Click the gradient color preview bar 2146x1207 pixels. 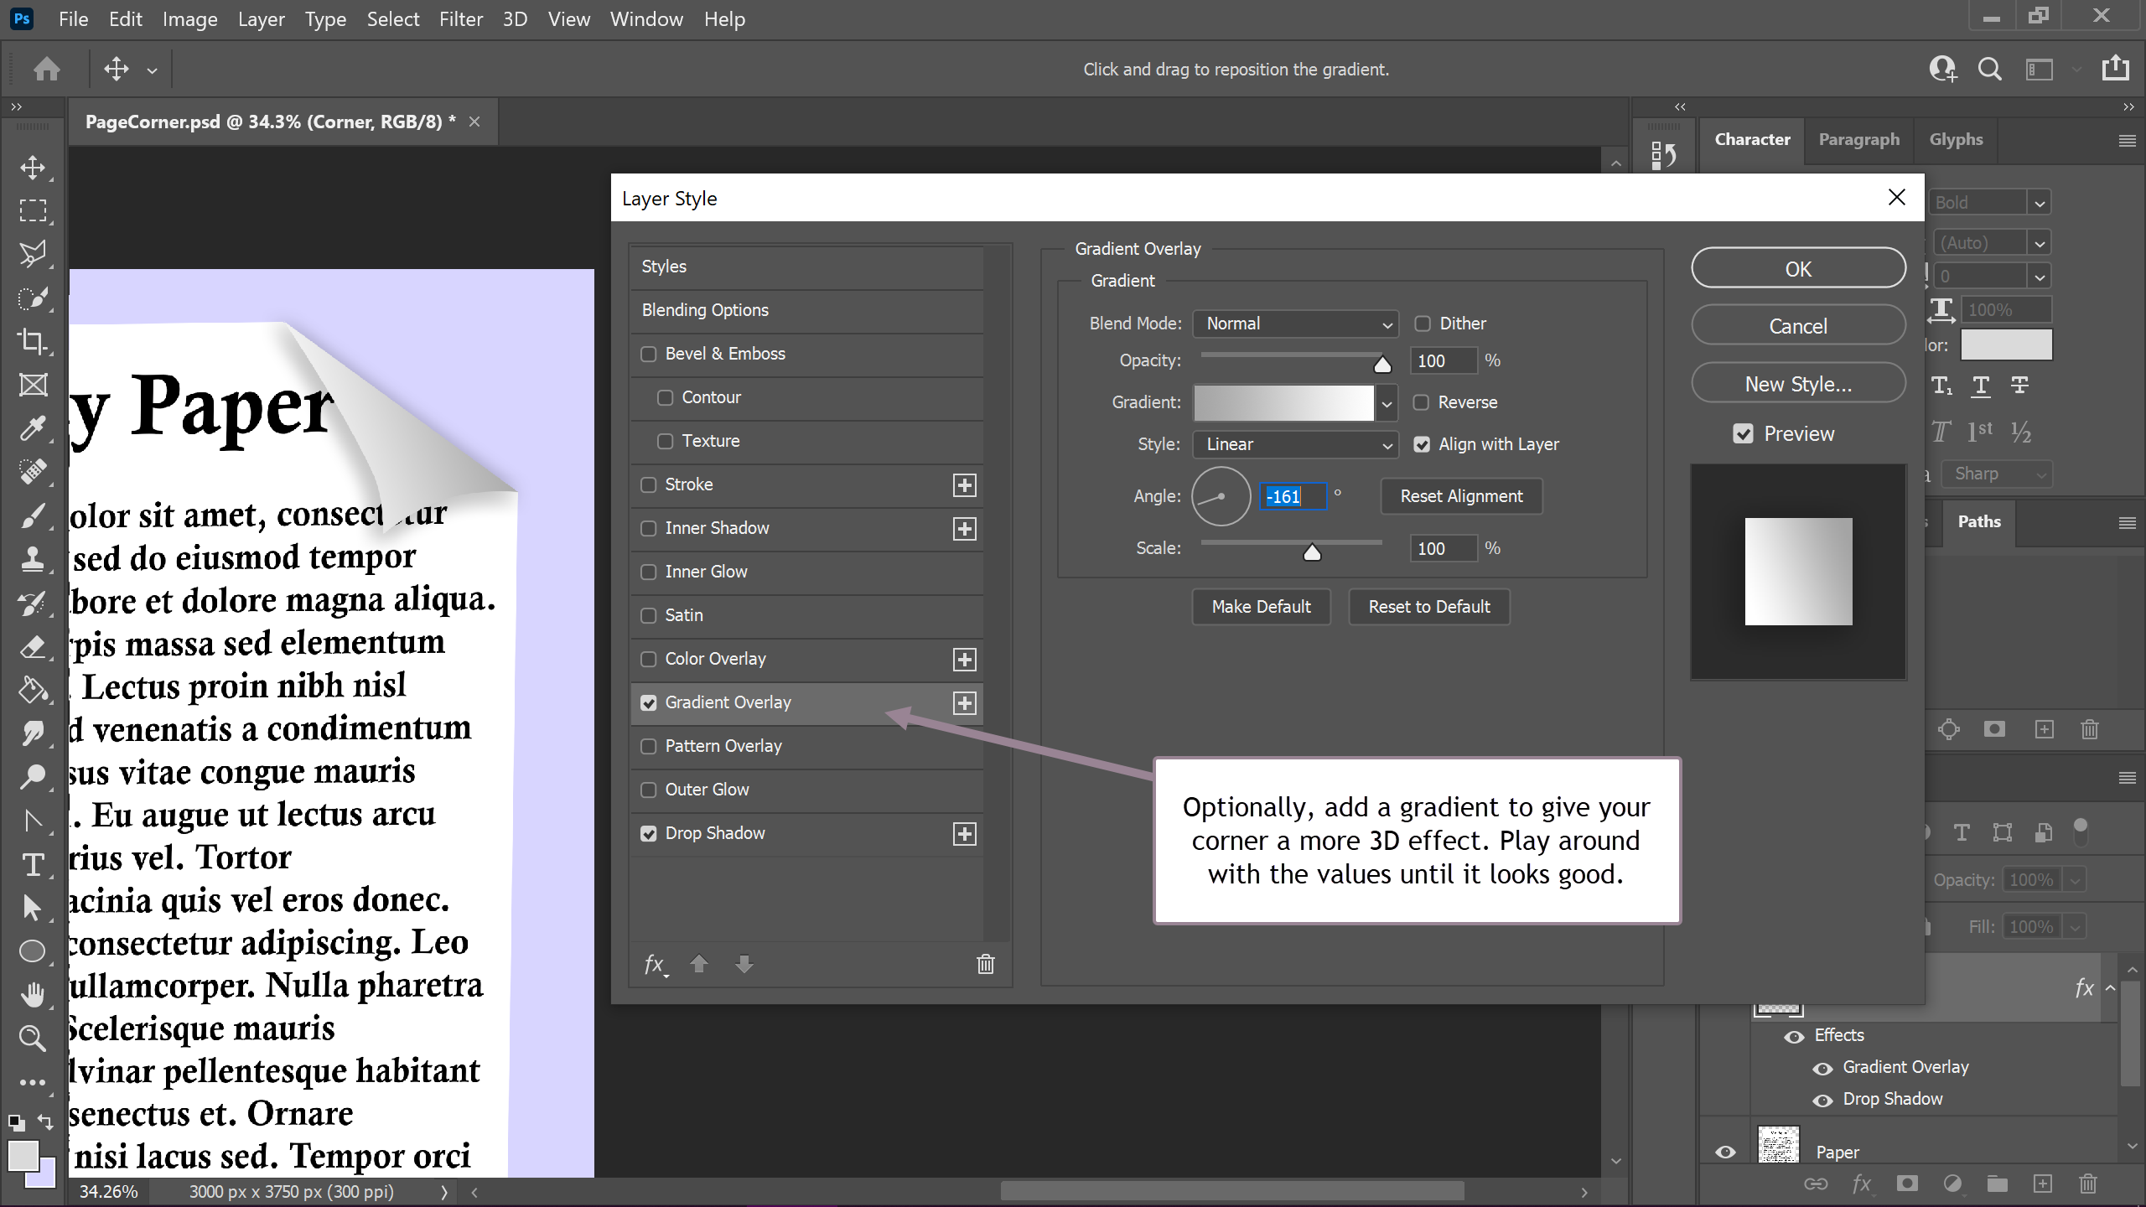click(x=1283, y=403)
